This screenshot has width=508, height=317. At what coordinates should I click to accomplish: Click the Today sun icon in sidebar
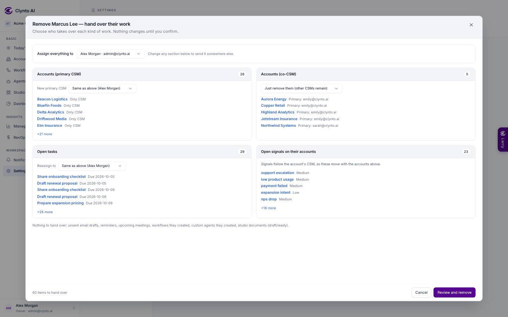[8, 48]
